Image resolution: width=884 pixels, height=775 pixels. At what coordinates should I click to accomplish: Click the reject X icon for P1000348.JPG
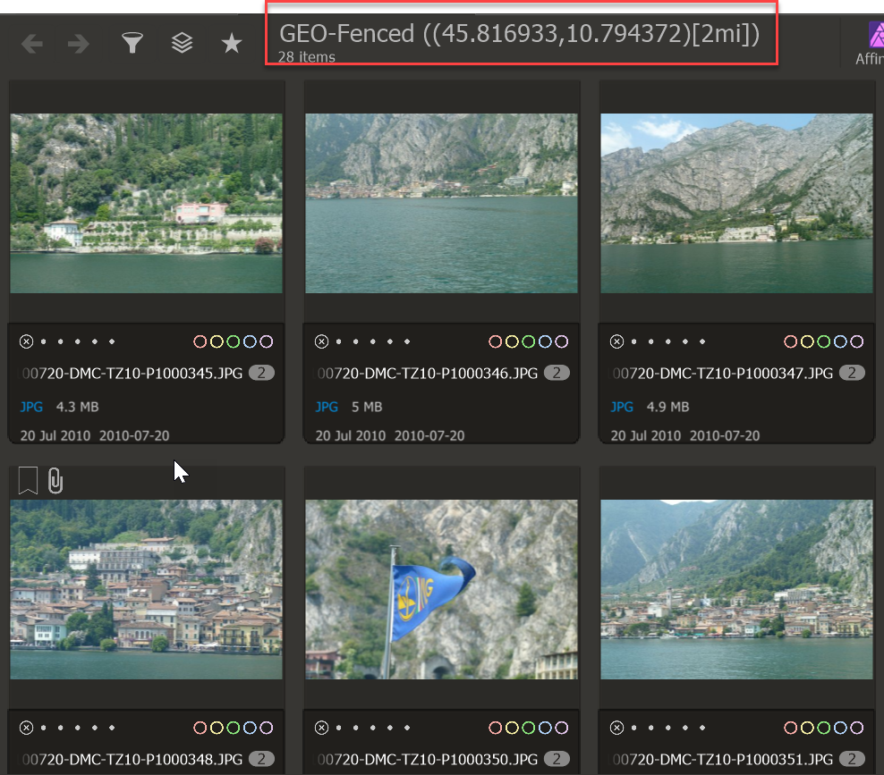click(27, 728)
